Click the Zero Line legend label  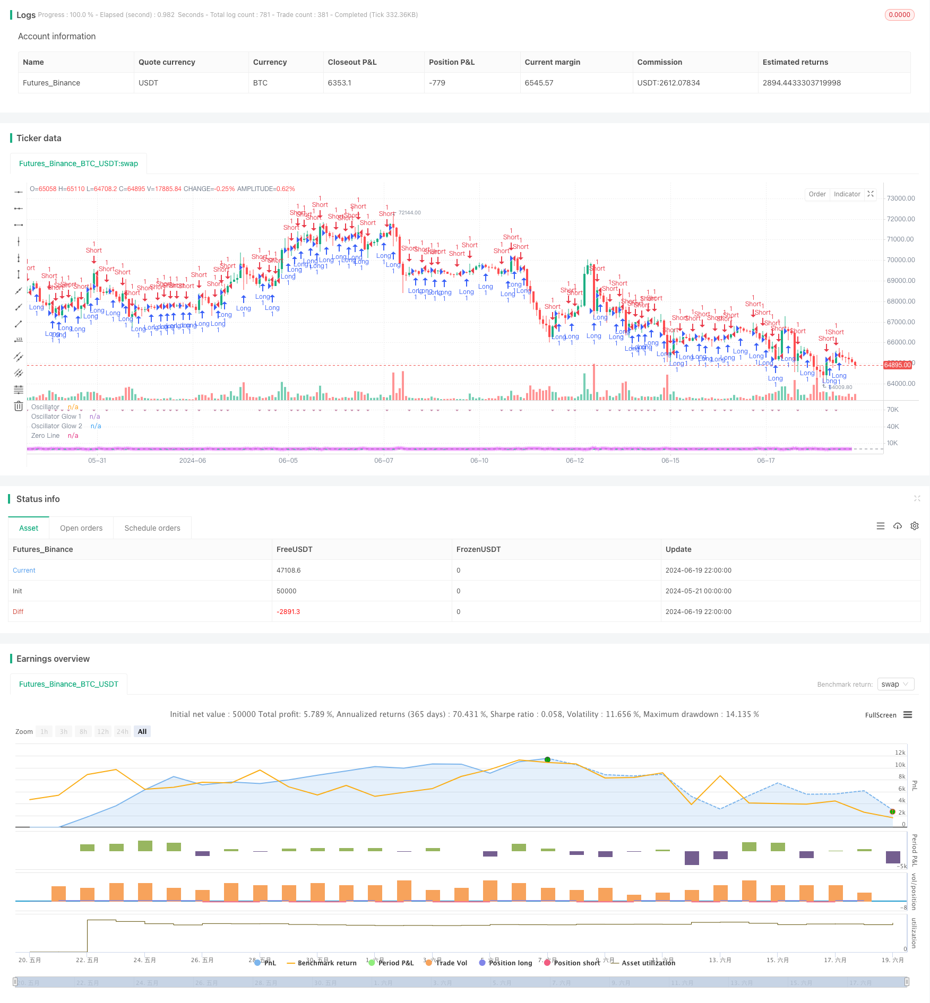click(x=45, y=436)
